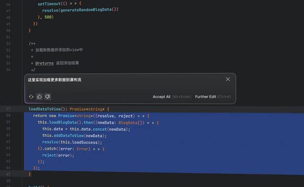
Task: Click line number 52 in the gutter
Action: pos(8,44)
